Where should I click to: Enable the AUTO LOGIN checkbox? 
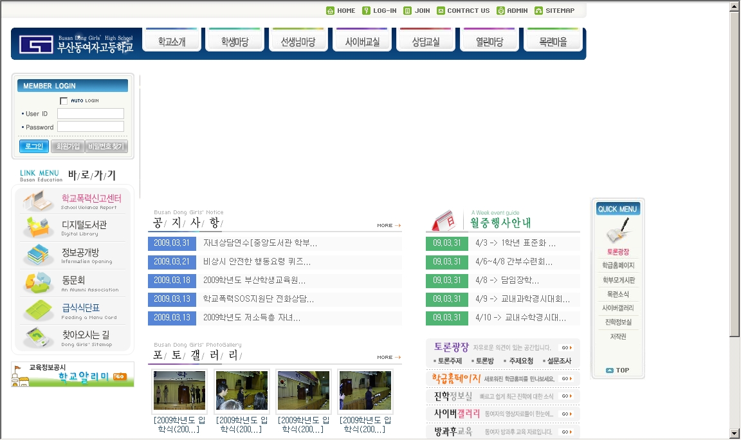point(64,101)
